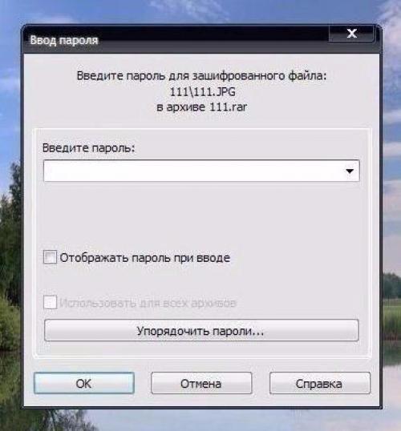The width and height of the screenshot is (401, 431).
Task: Click the 111\111.JPG file name text
Action: point(203,92)
